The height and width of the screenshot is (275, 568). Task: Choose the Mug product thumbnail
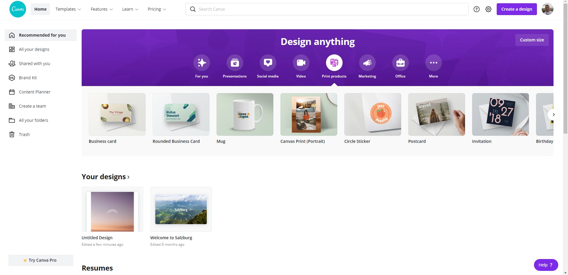pyautogui.click(x=245, y=114)
